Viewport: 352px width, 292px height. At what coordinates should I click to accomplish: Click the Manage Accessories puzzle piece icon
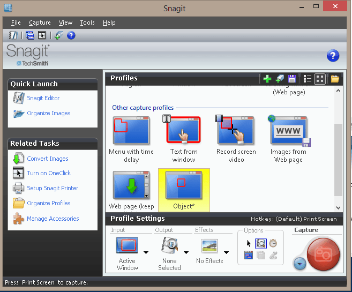(x=18, y=219)
